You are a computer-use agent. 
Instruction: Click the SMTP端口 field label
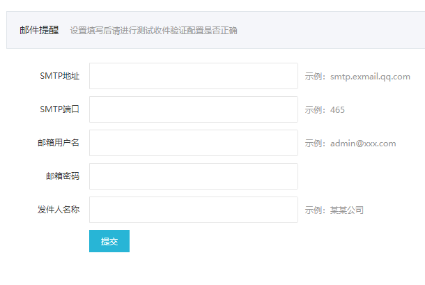pyautogui.click(x=59, y=109)
